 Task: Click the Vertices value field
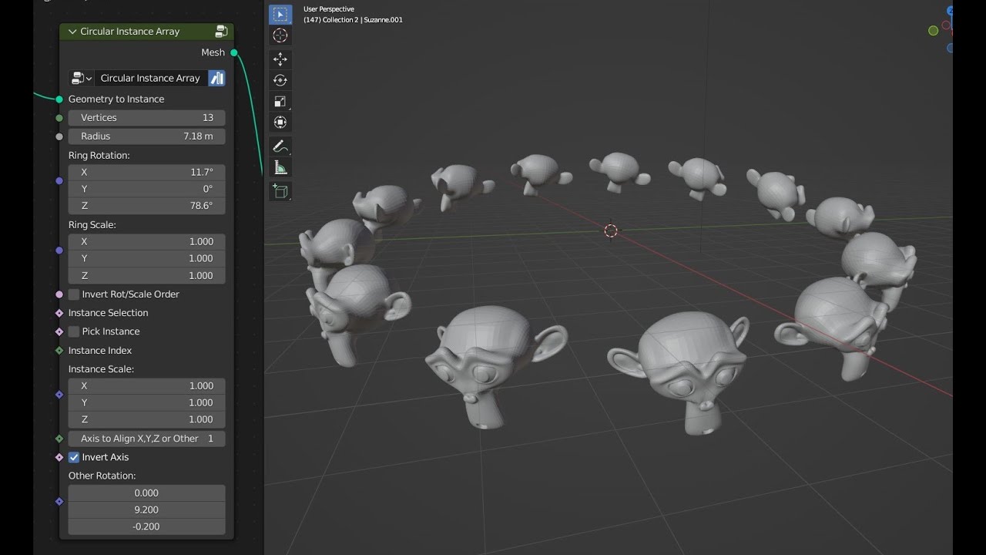pyautogui.click(x=147, y=118)
